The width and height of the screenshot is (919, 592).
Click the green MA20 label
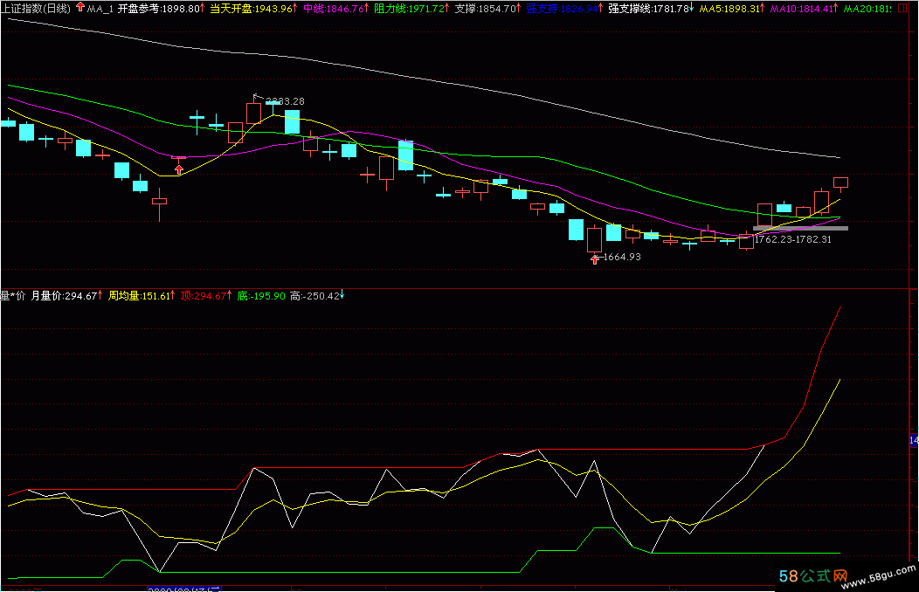(867, 9)
